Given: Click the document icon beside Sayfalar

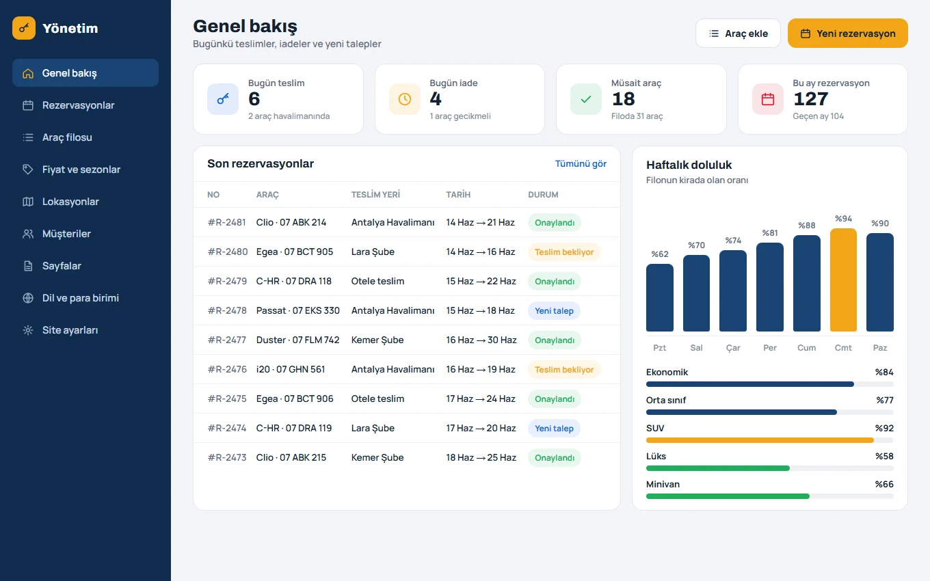Looking at the screenshot, I should [28, 266].
